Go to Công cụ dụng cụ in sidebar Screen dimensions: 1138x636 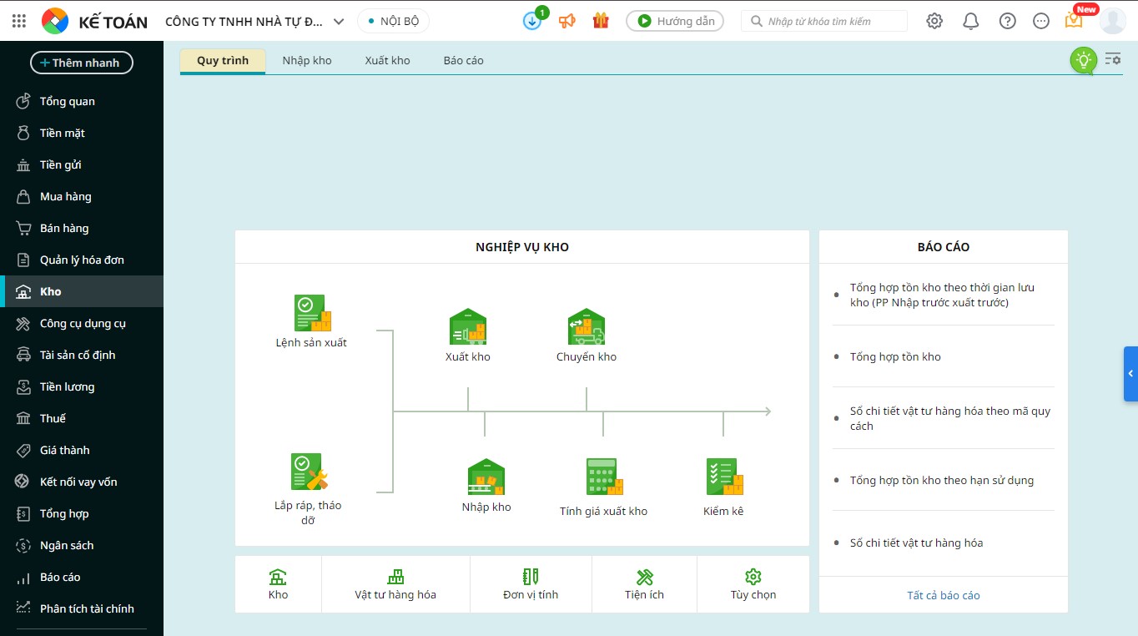point(82,323)
